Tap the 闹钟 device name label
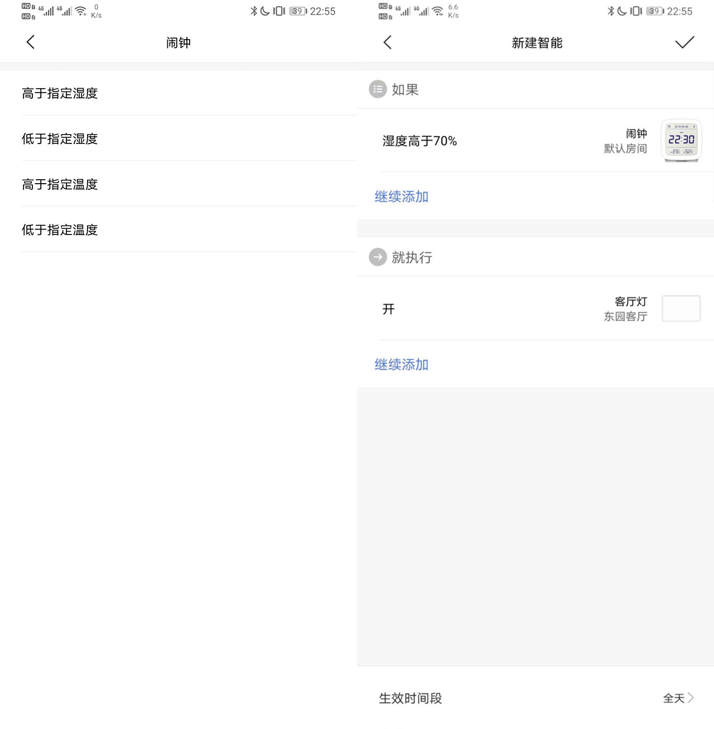The image size is (714, 729). (x=636, y=133)
